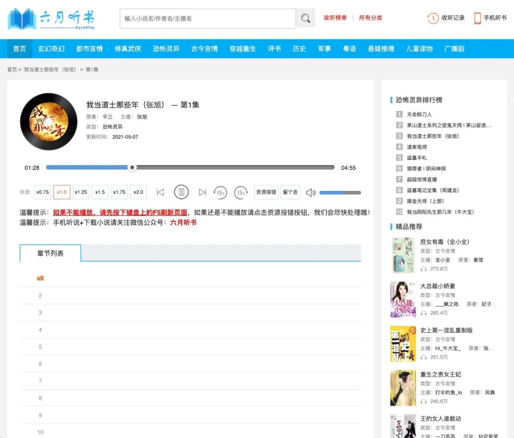514x438 pixels.
Task: Open 王的女人谁敢动 title link
Action: (x=441, y=418)
